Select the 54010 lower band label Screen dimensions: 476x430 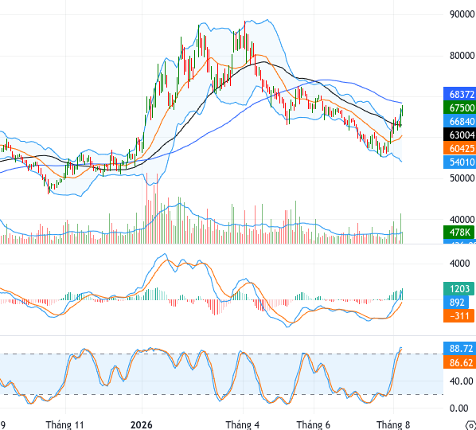coord(459,162)
